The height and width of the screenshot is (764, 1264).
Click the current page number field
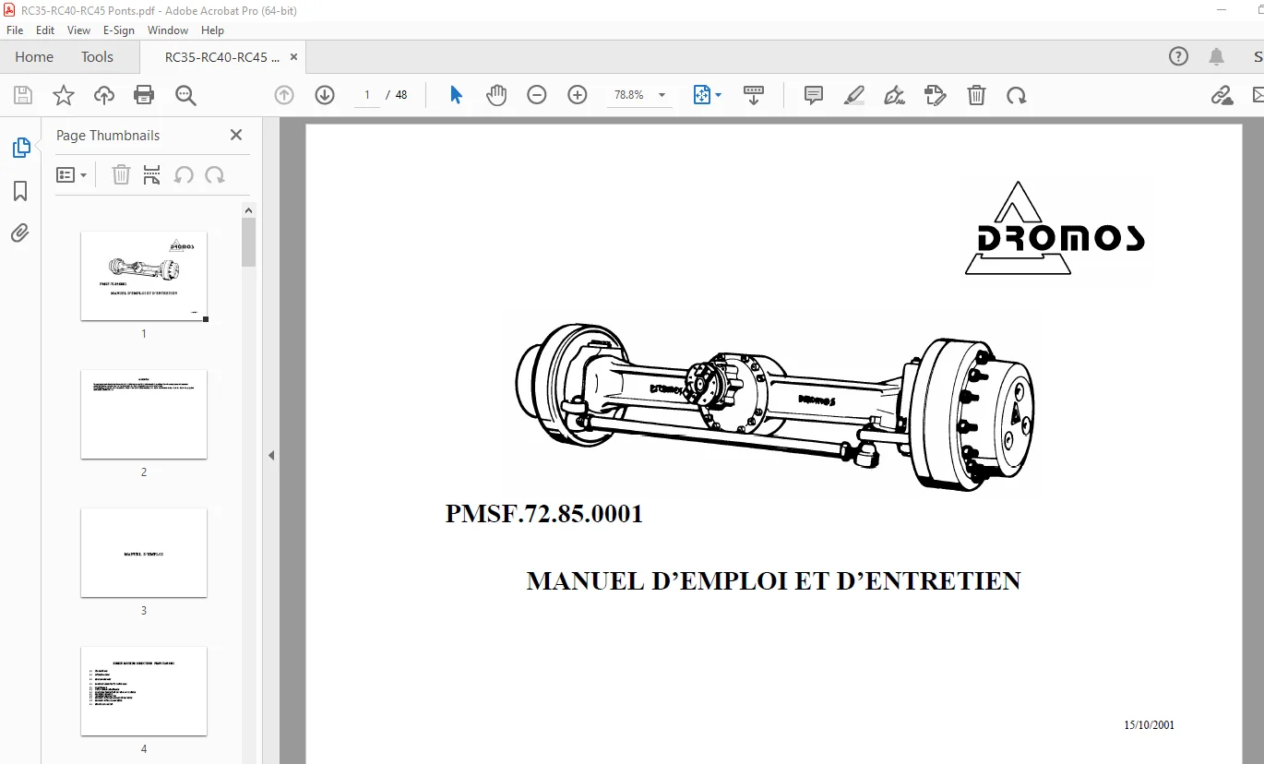coord(367,95)
